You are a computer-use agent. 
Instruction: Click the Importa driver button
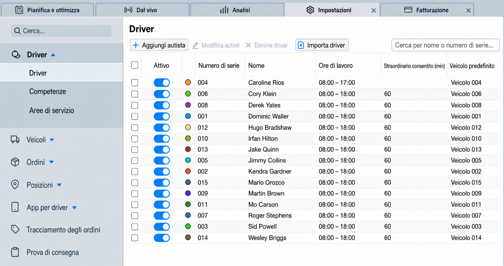point(322,45)
